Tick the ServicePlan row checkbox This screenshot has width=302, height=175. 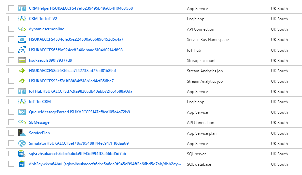11,133
